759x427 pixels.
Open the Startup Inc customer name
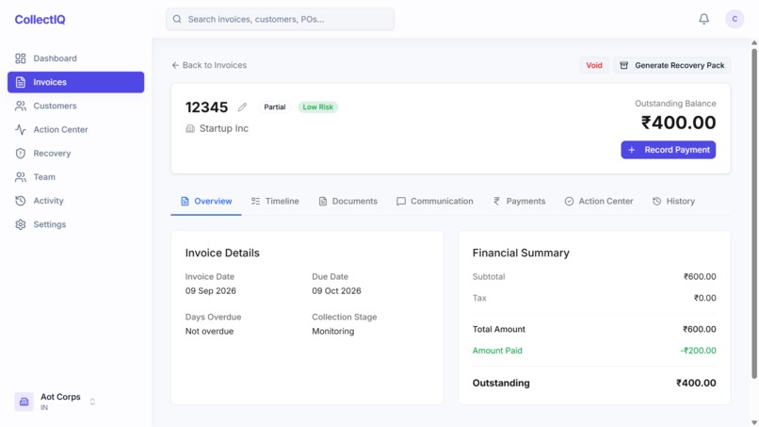223,128
